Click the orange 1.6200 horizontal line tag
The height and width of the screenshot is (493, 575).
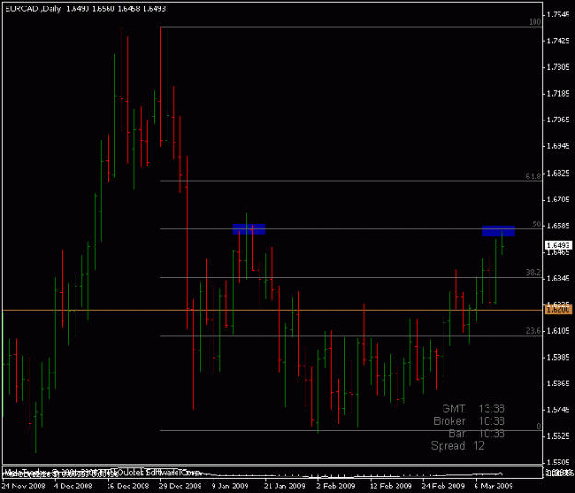[x=558, y=310]
